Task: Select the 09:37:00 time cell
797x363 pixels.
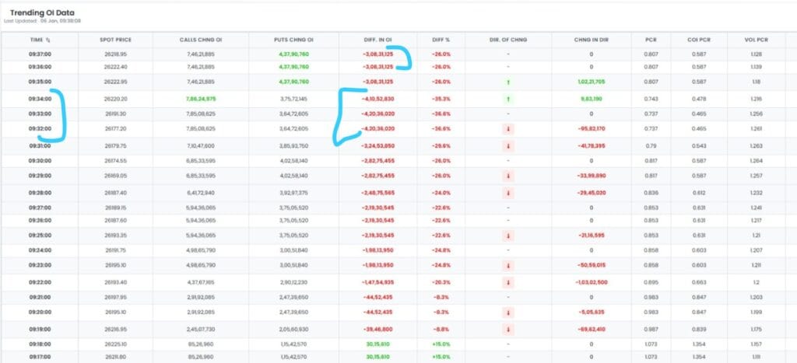Action: pos(40,54)
